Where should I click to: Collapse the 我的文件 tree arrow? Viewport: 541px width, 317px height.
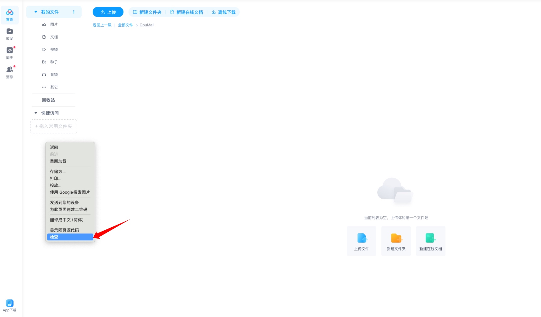pos(36,12)
